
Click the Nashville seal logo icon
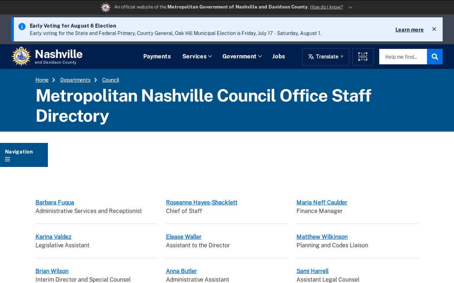21,56
